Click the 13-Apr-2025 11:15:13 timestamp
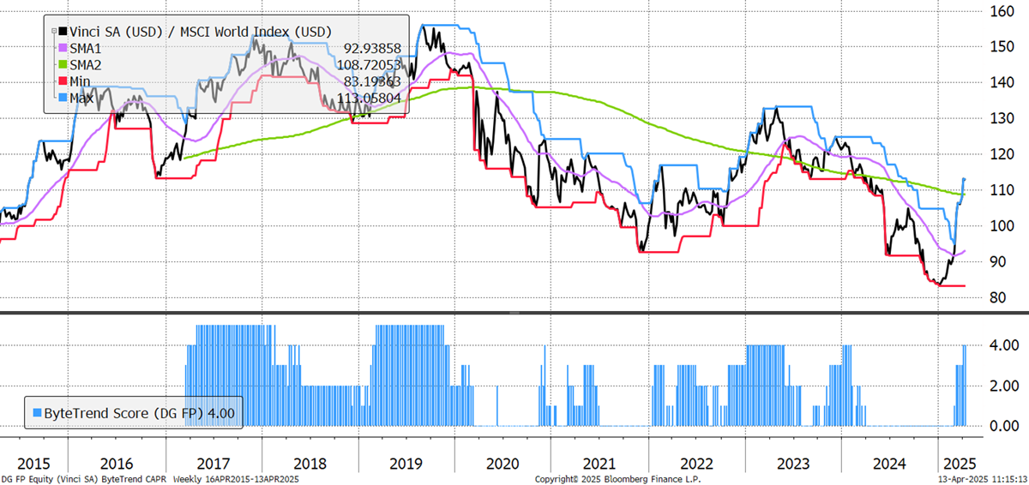The height and width of the screenshot is (485, 1029). (981, 478)
